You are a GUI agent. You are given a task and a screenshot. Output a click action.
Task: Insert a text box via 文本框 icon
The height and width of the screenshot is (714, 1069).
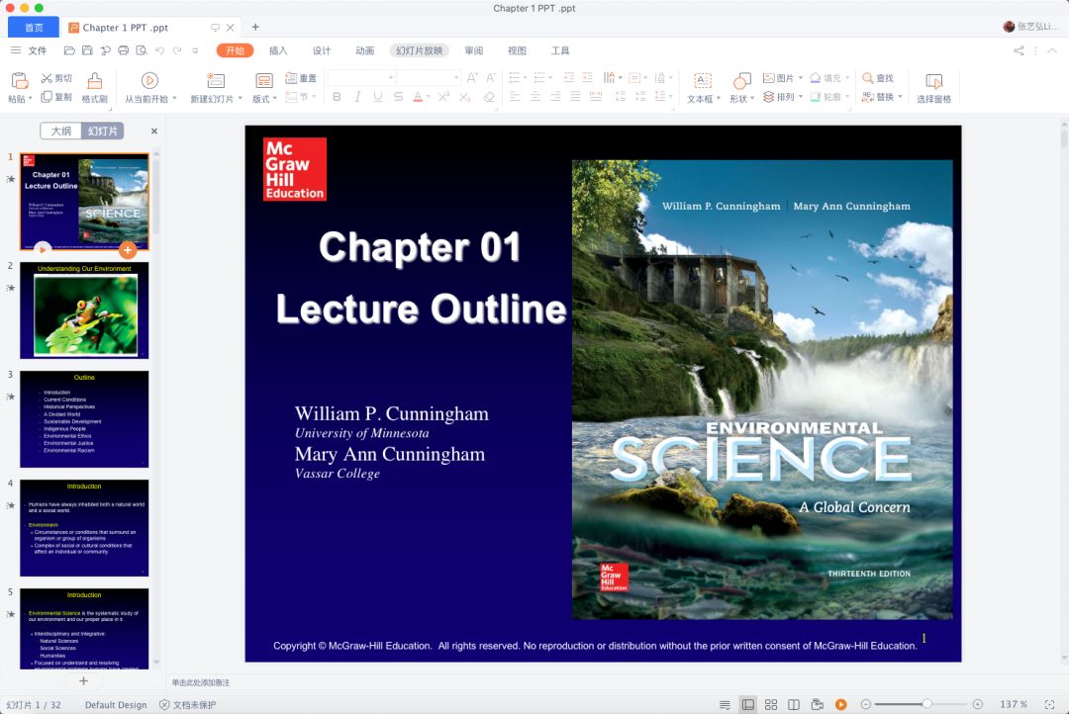point(703,81)
